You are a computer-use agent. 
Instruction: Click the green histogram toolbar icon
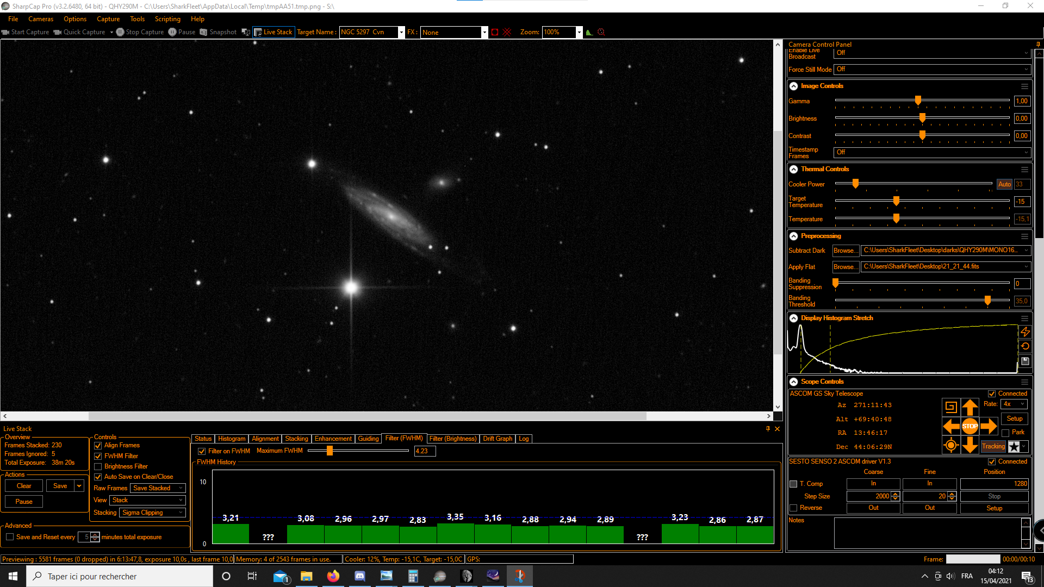[x=589, y=32]
